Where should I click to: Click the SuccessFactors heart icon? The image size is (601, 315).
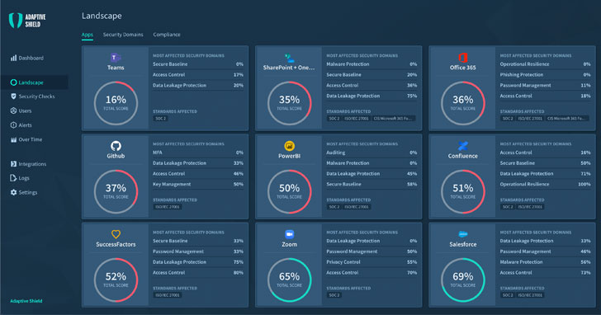point(116,234)
